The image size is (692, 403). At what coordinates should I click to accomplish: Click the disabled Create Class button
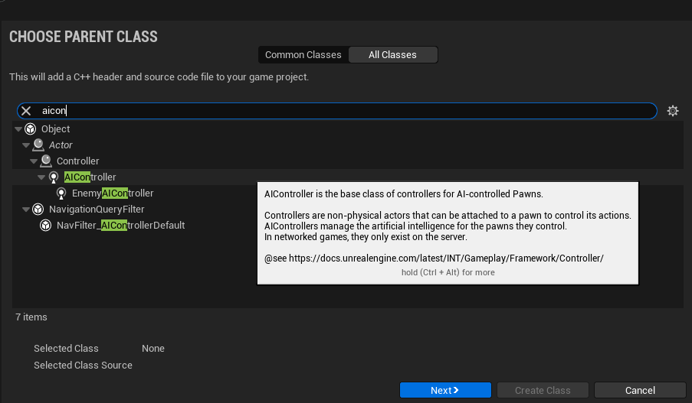click(543, 390)
